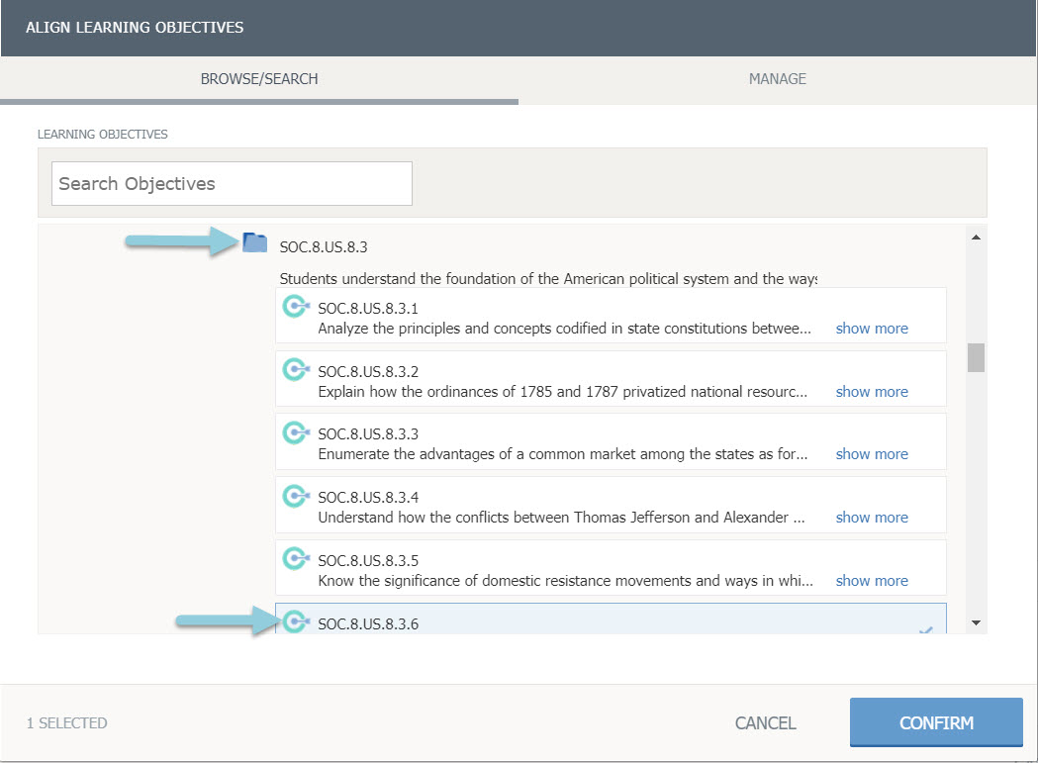The width and height of the screenshot is (1038, 763).
Task: Cancel the align objectives dialog
Action: [765, 723]
